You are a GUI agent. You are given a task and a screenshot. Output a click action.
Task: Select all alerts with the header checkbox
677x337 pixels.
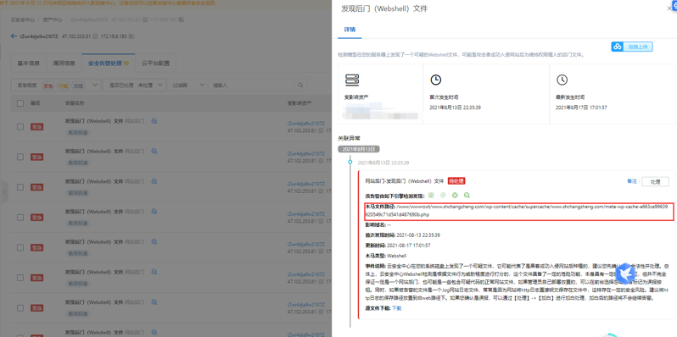[x=20, y=103]
